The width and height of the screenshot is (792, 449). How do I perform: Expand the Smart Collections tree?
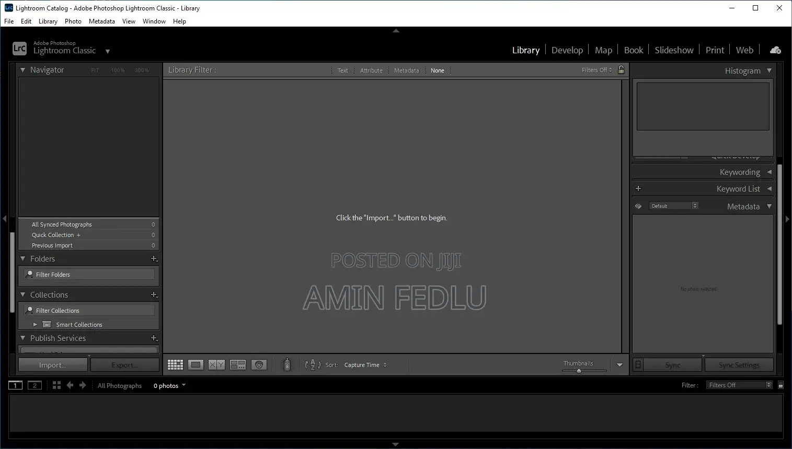pyautogui.click(x=35, y=324)
